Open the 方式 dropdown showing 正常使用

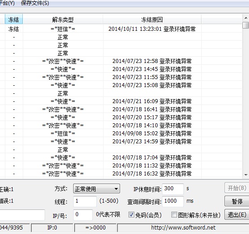[96, 189]
